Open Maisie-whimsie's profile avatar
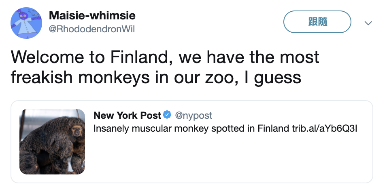The image size is (387, 189). click(x=26, y=22)
